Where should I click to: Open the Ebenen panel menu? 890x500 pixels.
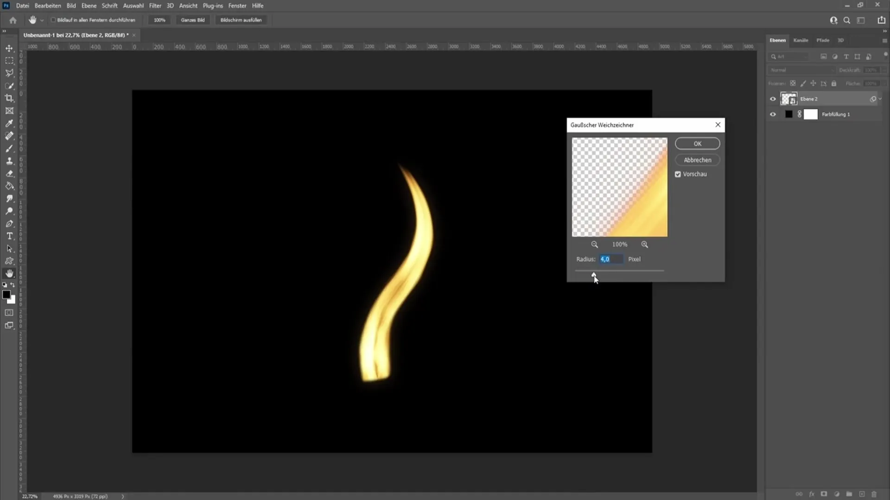pos(884,40)
